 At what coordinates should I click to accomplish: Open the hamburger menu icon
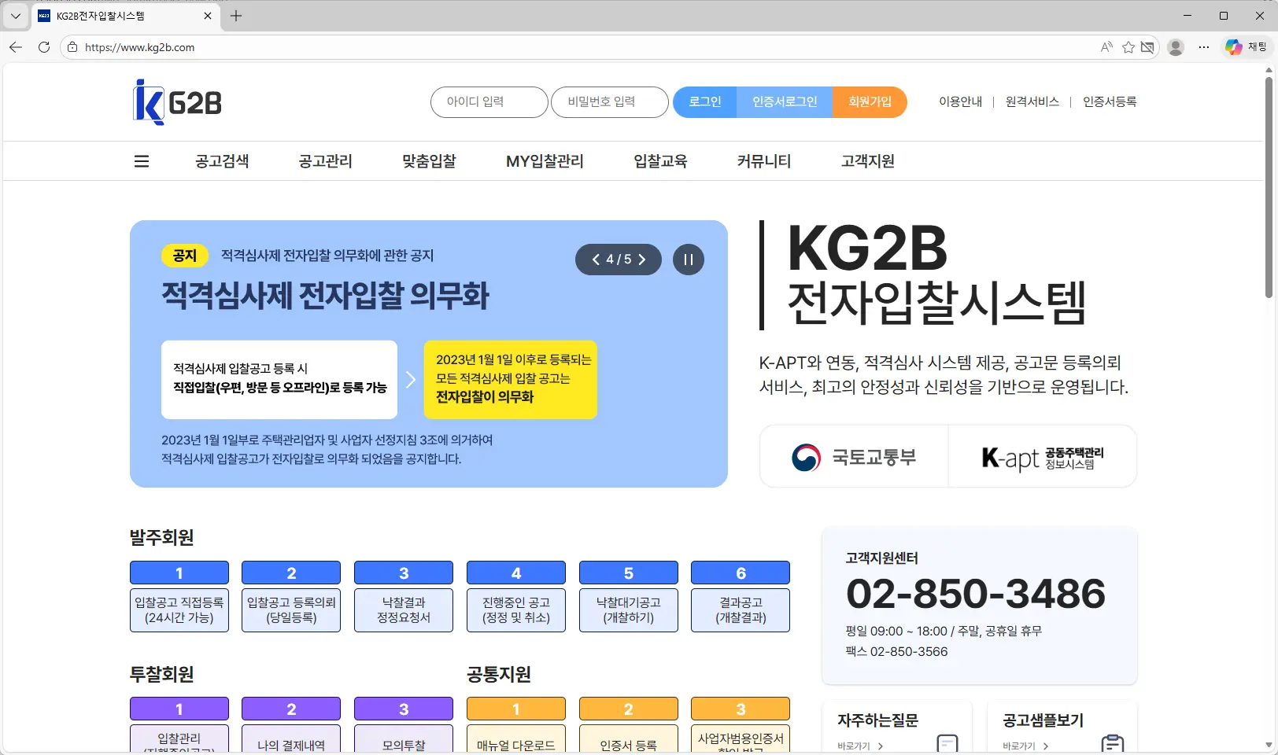click(x=142, y=161)
